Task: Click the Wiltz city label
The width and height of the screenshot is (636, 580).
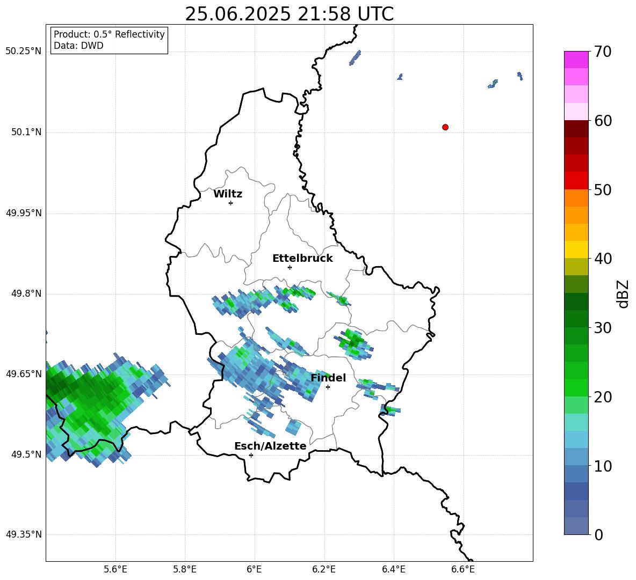Action: coord(228,194)
